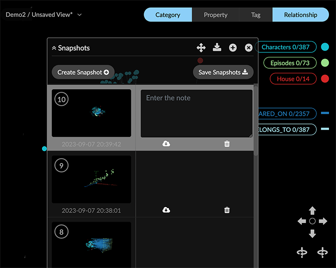The width and height of the screenshot is (336, 268).
Task: Pan the view up with arrow
Action: coord(313,210)
